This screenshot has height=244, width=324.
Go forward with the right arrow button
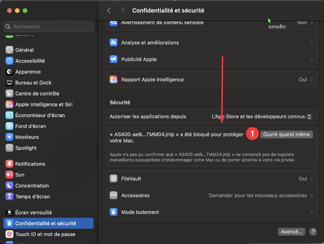(x=123, y=10)
